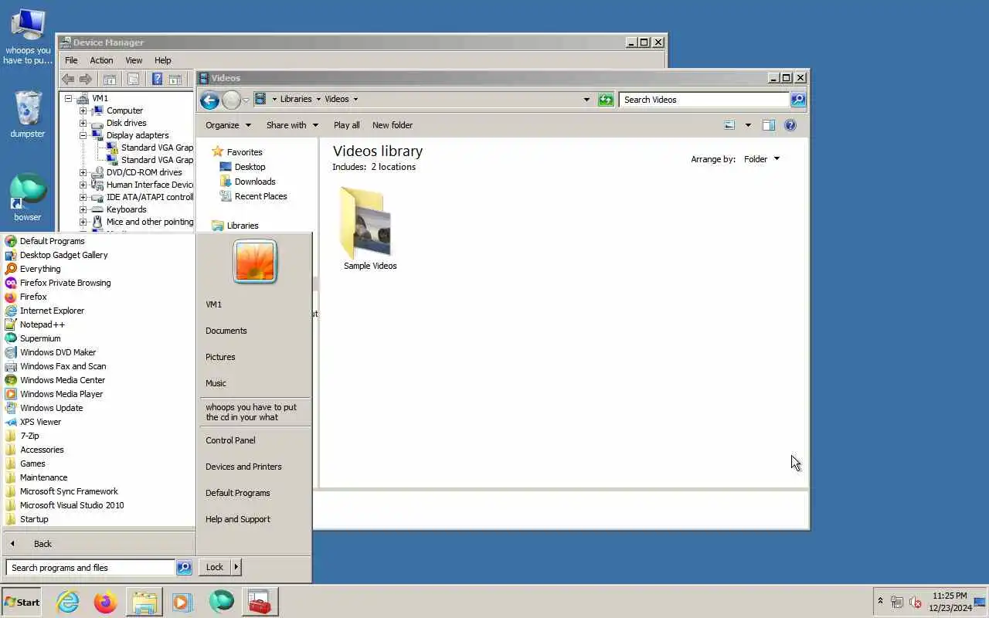Click the Search Videos input field

(x=704, y=100)
